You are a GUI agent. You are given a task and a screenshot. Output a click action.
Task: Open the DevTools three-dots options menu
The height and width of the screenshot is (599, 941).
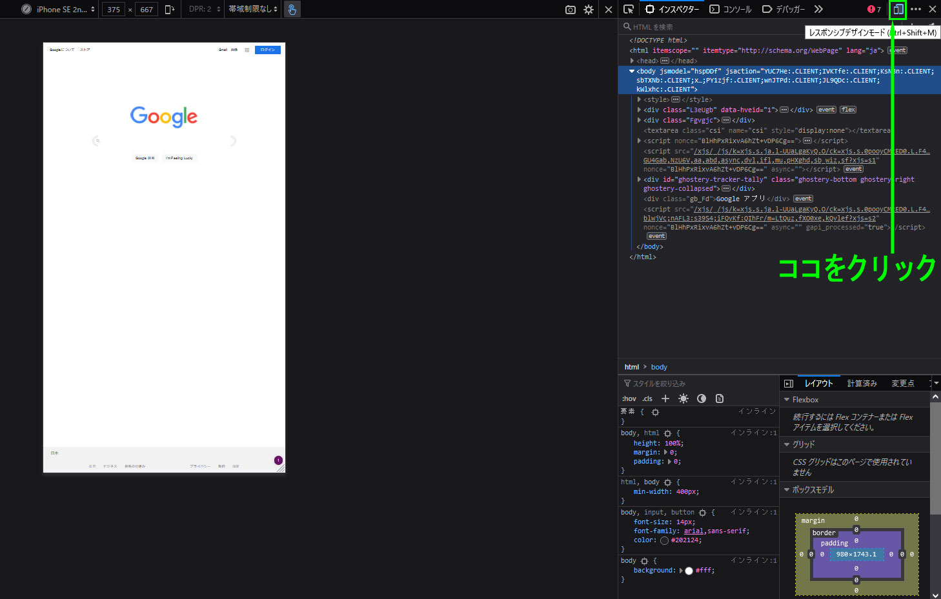[x=916, y=9]
